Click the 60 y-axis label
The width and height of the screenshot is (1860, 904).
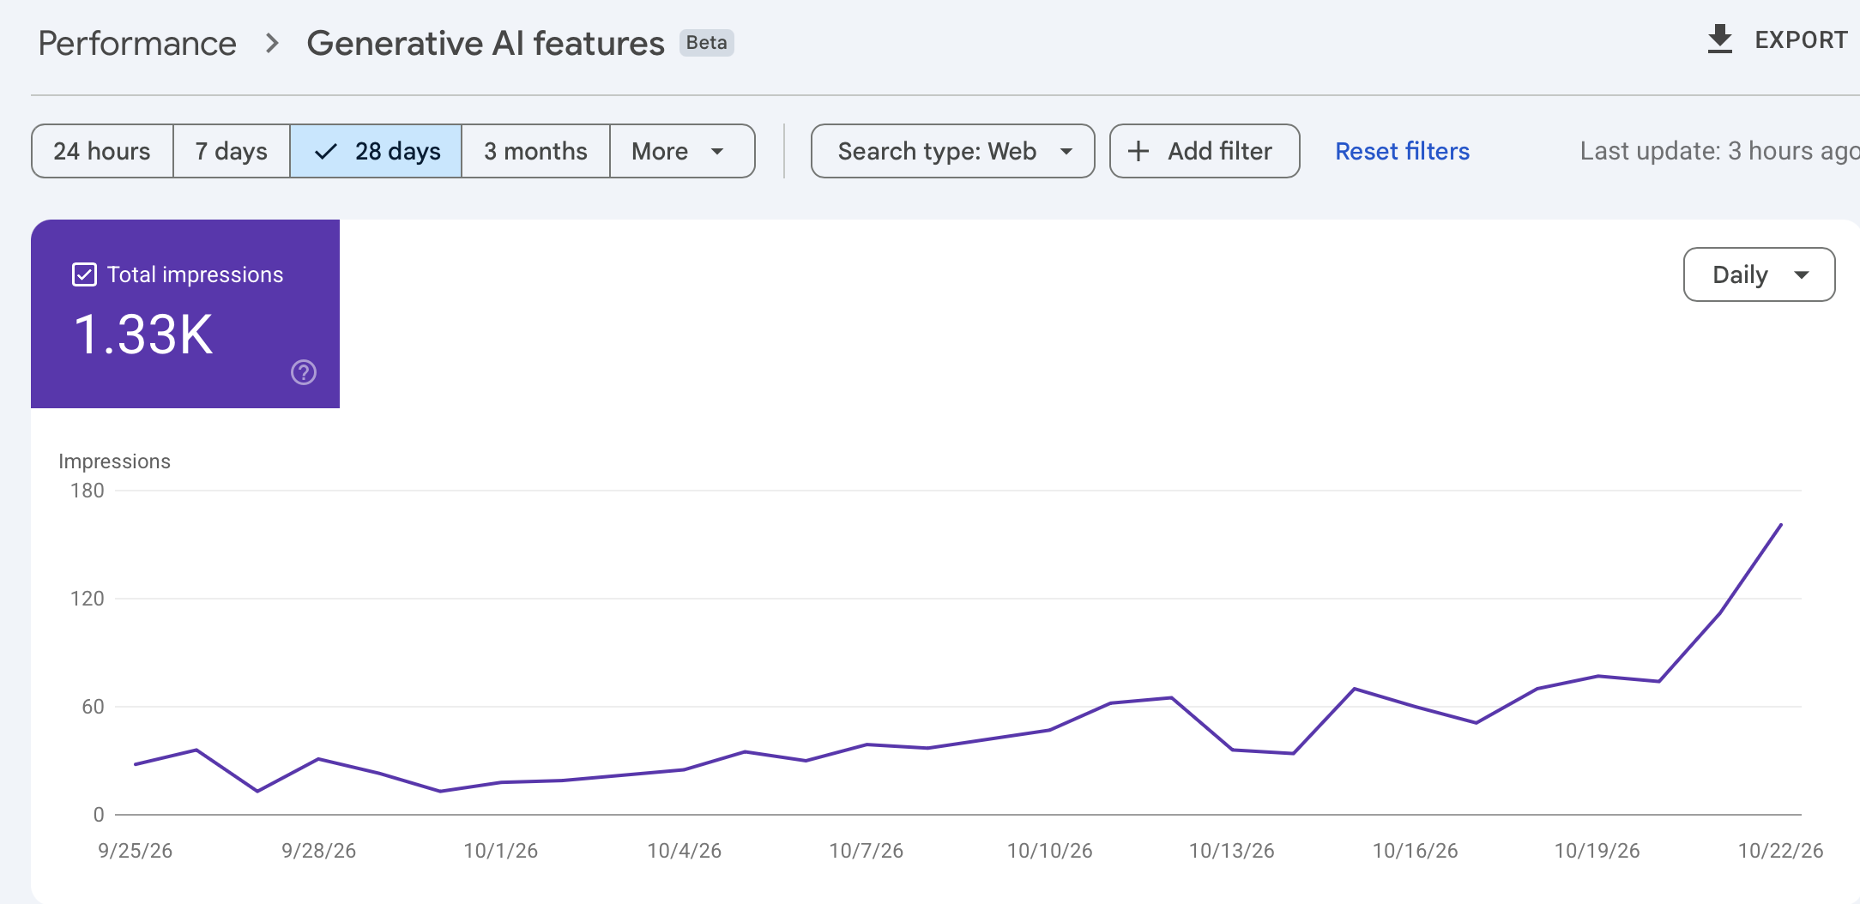coord(93,707)
